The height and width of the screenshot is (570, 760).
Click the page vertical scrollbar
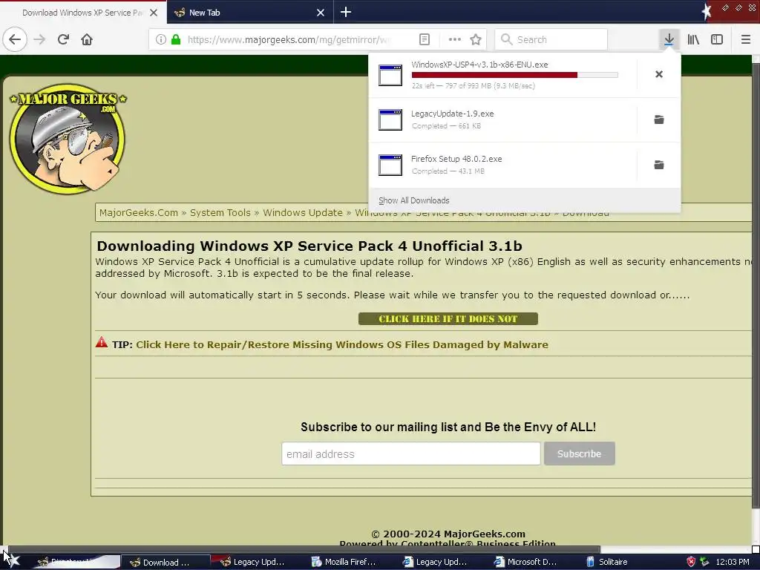pos(756,286)
